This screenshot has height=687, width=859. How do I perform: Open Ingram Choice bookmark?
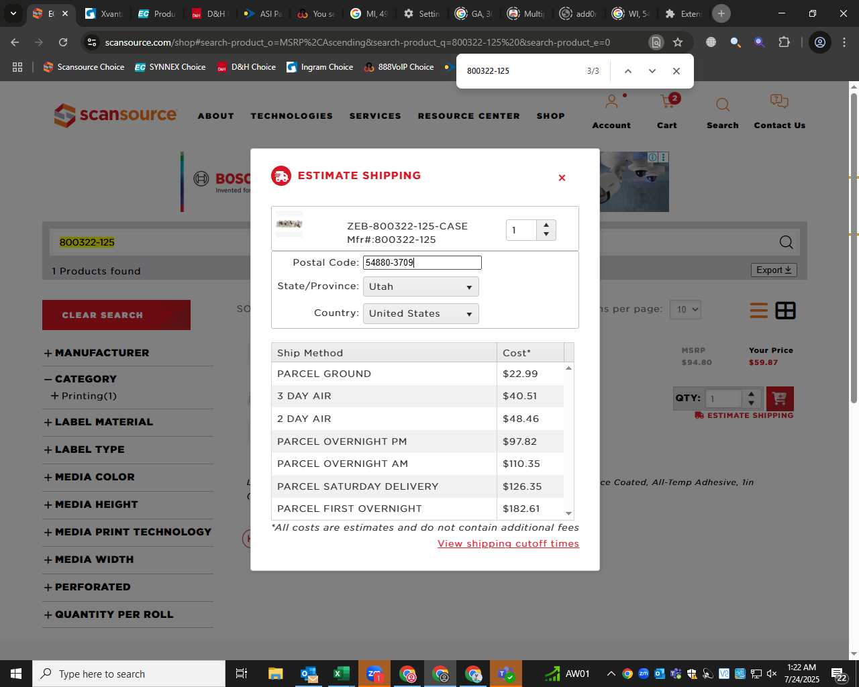[x=320, y=67]
